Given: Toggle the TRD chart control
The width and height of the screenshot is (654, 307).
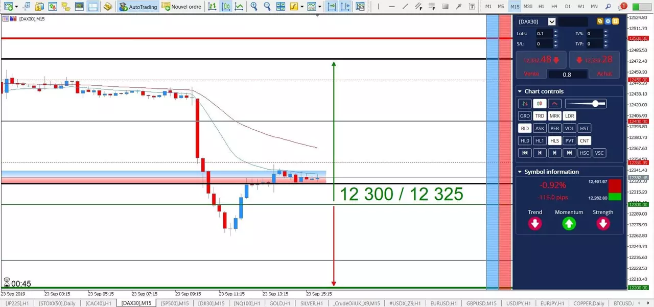Looking at the screenshot, I should coord(540,116).
